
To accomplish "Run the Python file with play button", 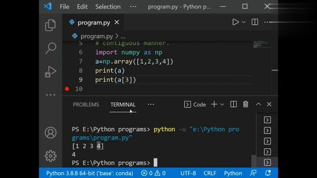I will [x=235, y=22].
